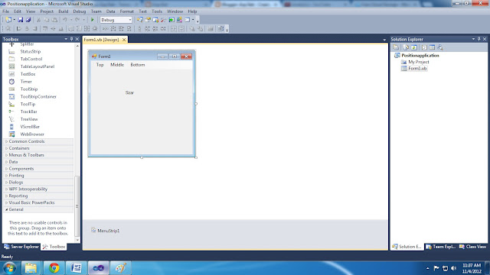490x275 pixels.
Task: Select the Timer control in Toolbox
Action: (26, 82)
